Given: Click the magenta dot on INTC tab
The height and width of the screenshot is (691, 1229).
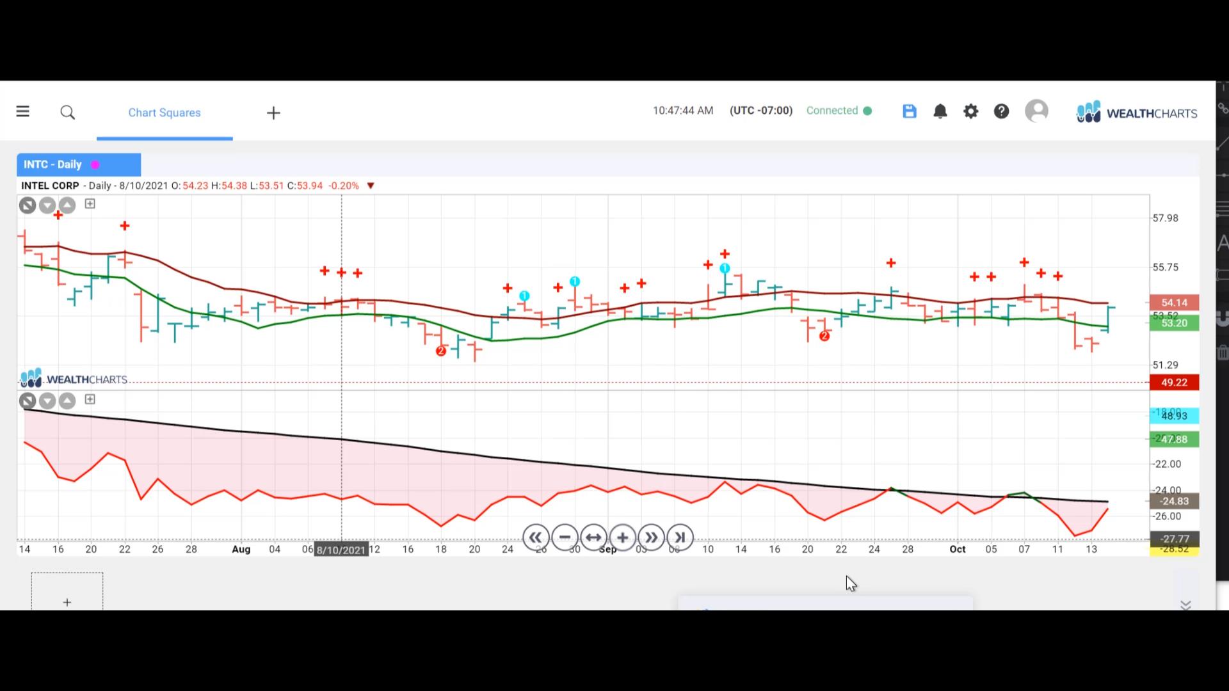Looking at the screenshot, I should 95,164.
